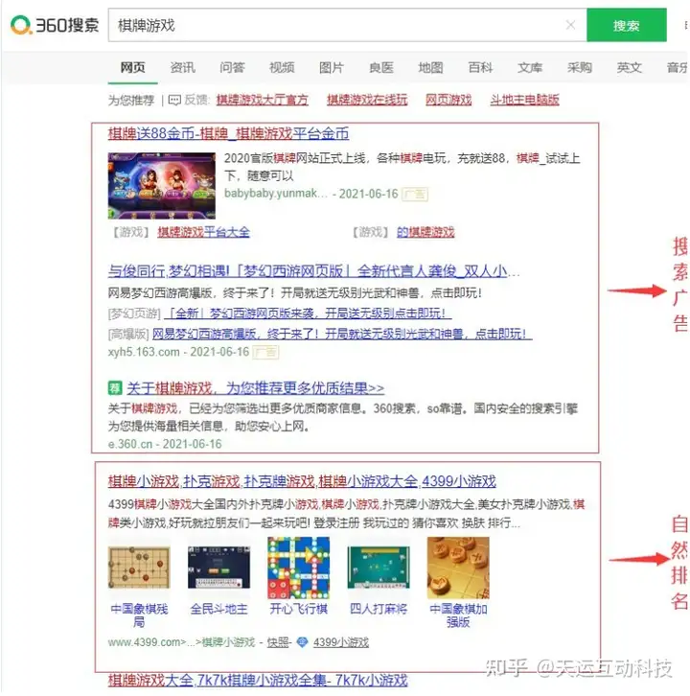Click the blue 4399 site badge icon

tap(302, 642)
